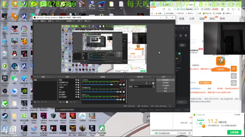Viewport: 245px width, 137px height.
Task: Open OBS 帮助(H) menu
Action: tap(87, 21)
